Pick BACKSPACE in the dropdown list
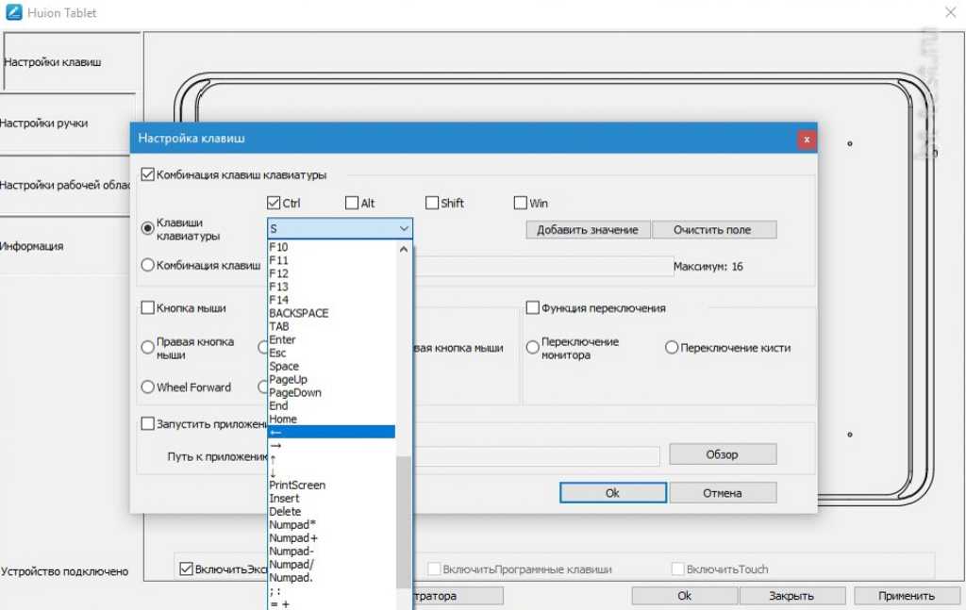966x610 pixels. (298, 313)
